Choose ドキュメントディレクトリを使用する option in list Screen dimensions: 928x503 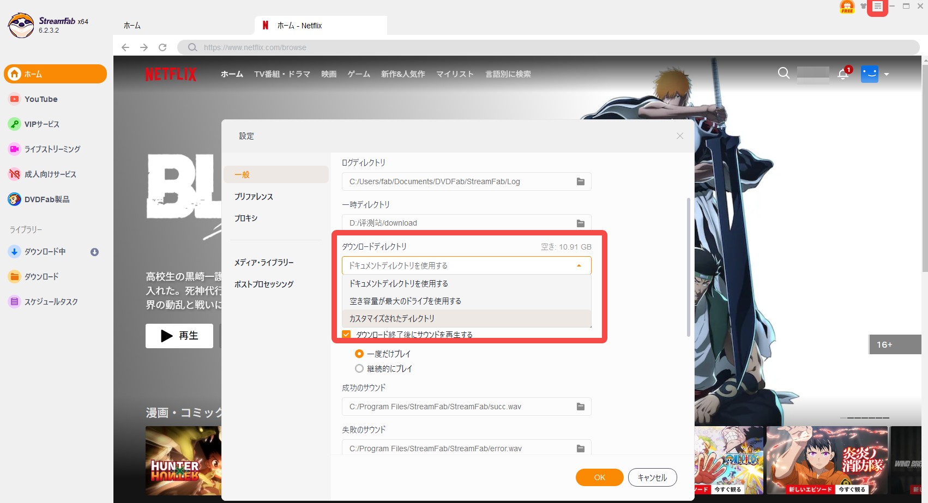click(x=466, y=283)
